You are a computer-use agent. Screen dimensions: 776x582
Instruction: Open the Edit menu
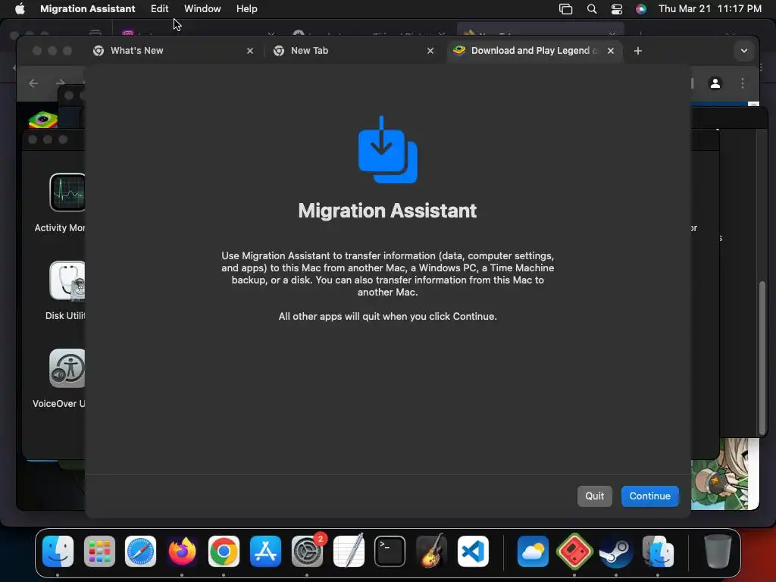[x=159, y=8]
